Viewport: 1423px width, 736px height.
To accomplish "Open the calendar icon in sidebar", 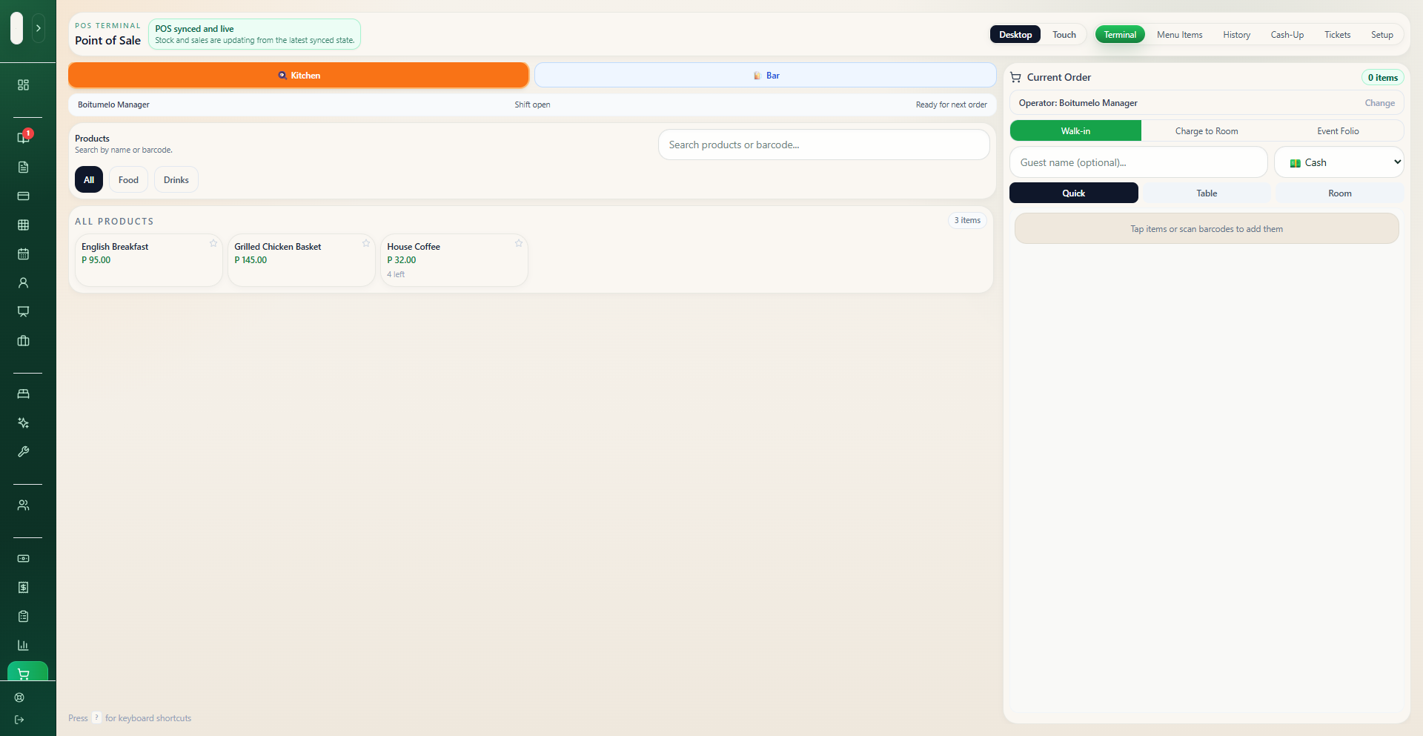I will coord(23,254).
